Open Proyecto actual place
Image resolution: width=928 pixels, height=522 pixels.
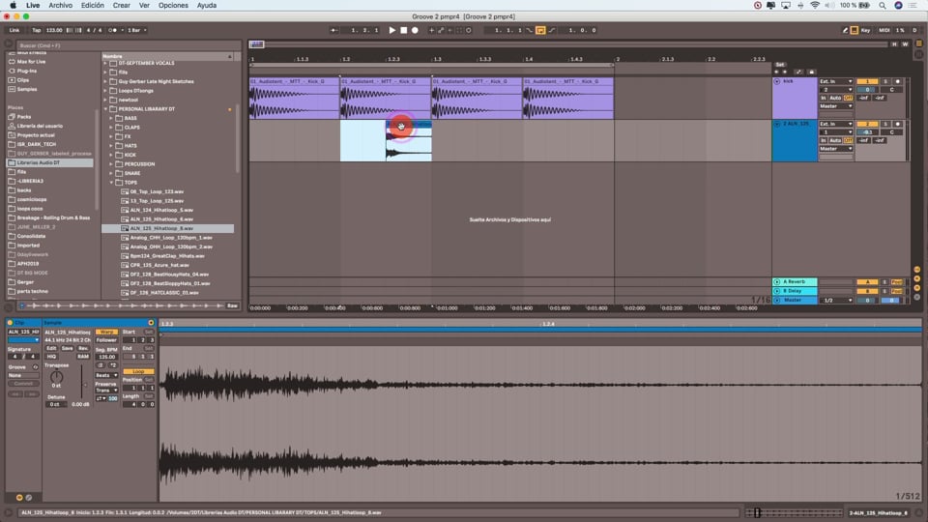click(x=36, y=135)
